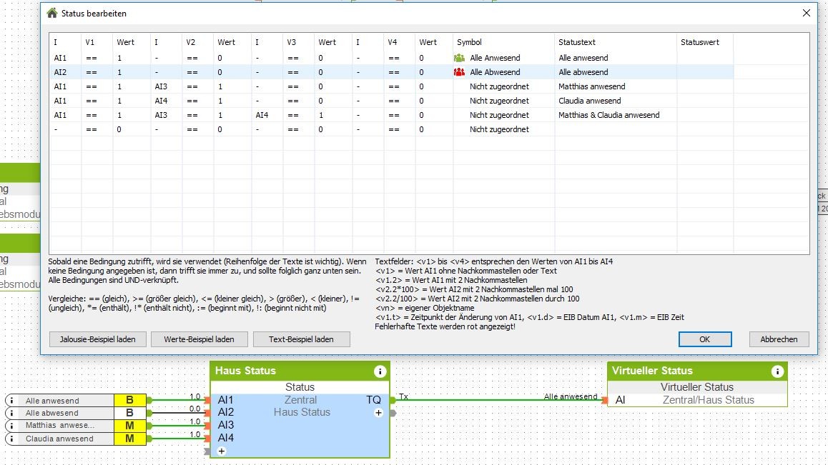Viewport: 828px width, 465px height.
Task: Click info icon of Alle abwesend input
Action: coord(11,414)
